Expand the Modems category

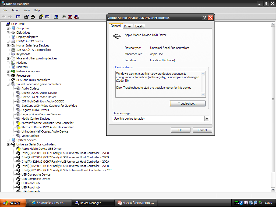(8, 63)
